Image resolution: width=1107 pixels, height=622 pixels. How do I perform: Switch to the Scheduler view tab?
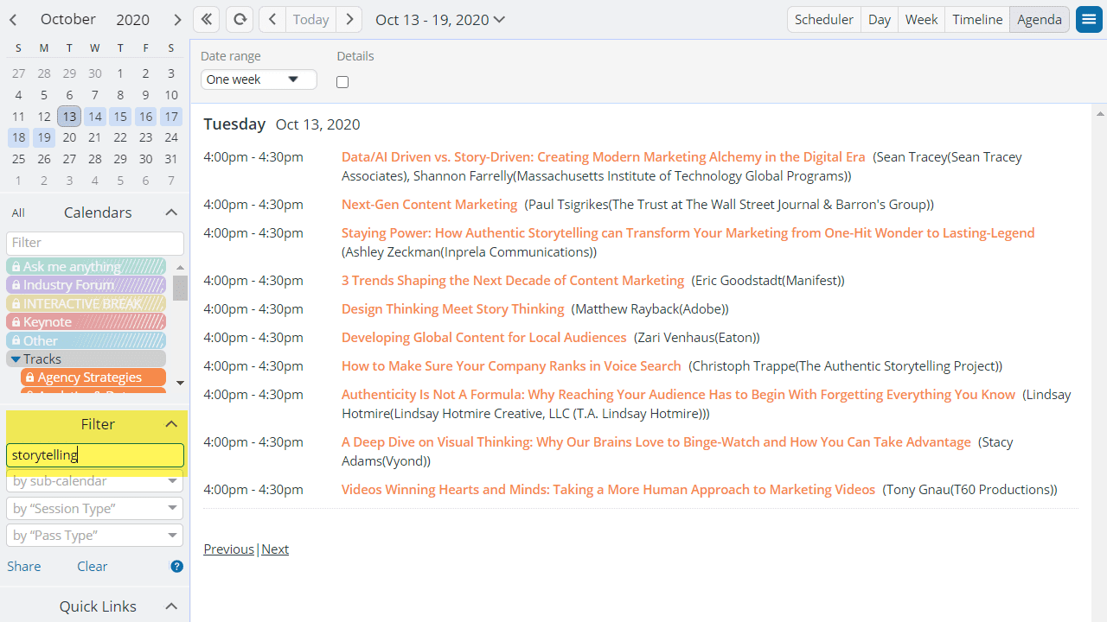pyautogui.click(x=823, y=19)
